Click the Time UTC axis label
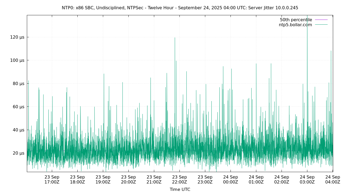Image resolution: width=360 pixels, height=193 pixels. pos(180,189)
